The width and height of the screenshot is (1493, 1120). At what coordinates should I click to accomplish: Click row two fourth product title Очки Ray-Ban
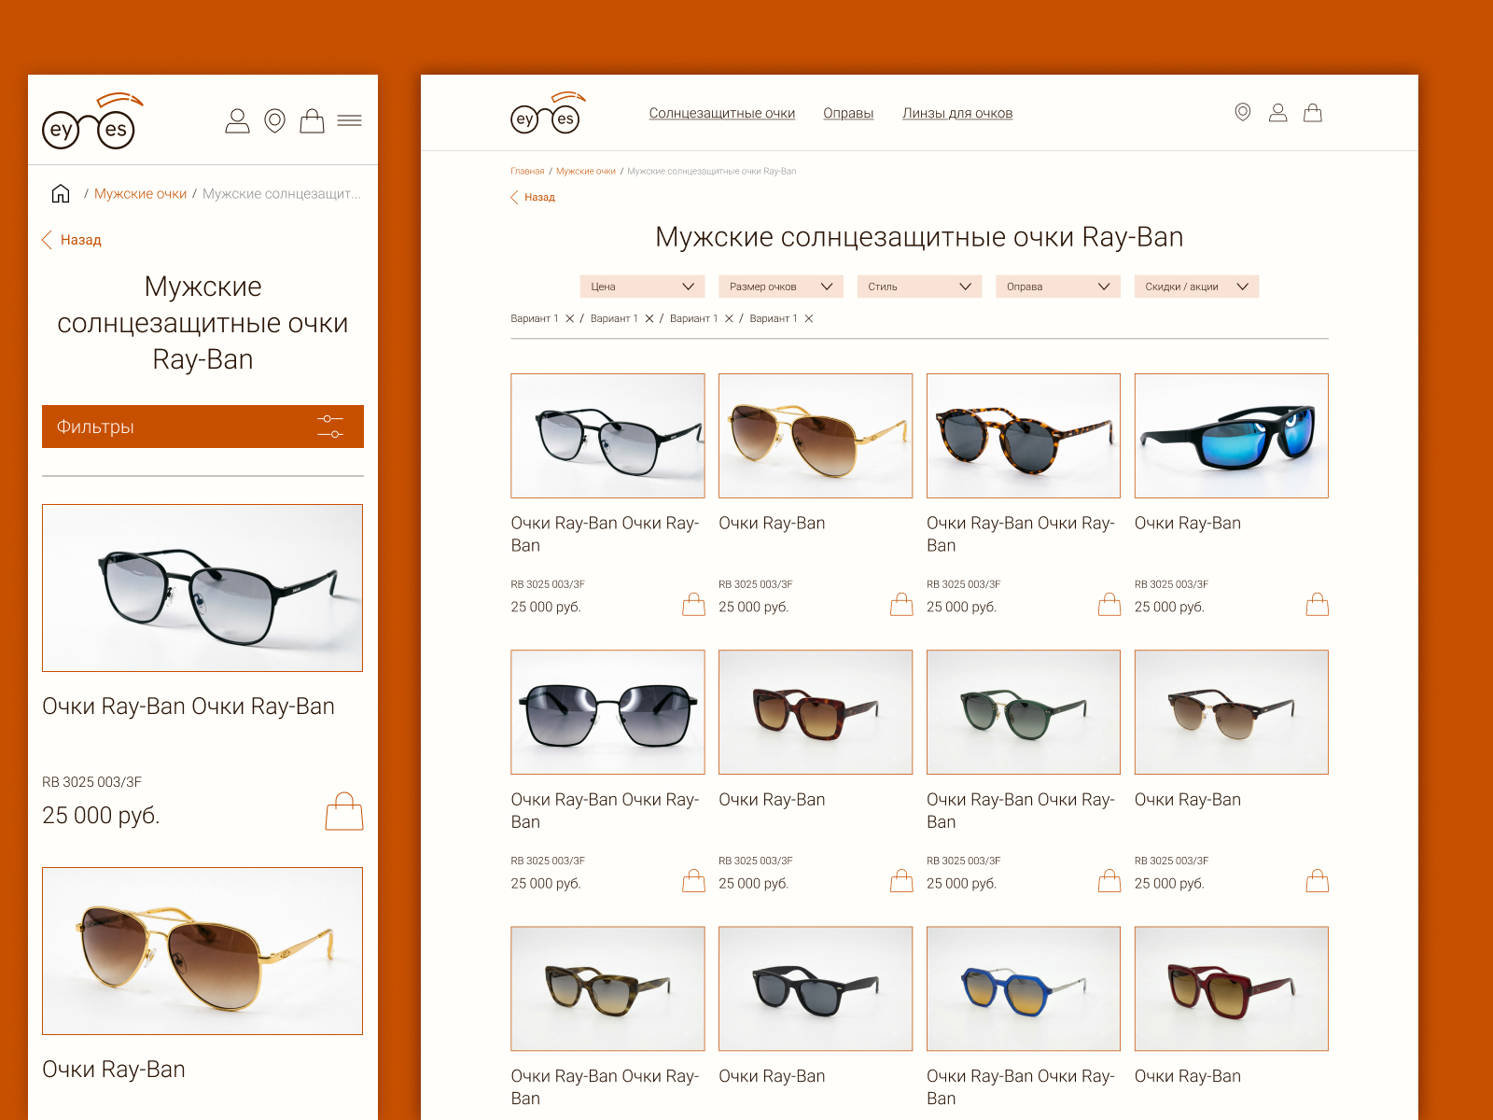coord(1188,800)
